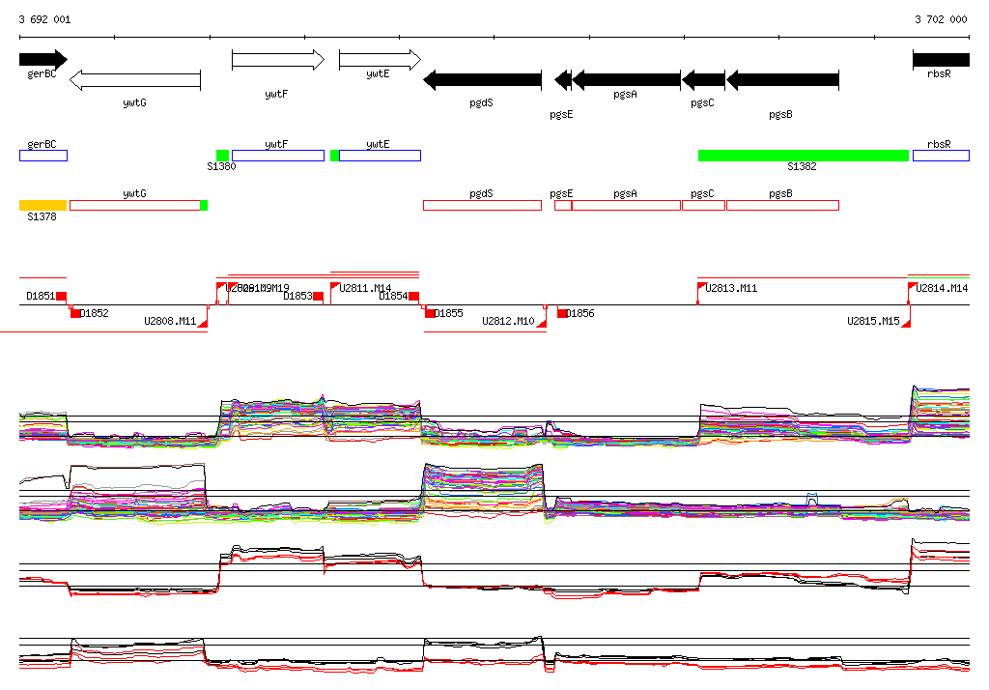Click the start coordinate 3 692 001

point(44,19)
